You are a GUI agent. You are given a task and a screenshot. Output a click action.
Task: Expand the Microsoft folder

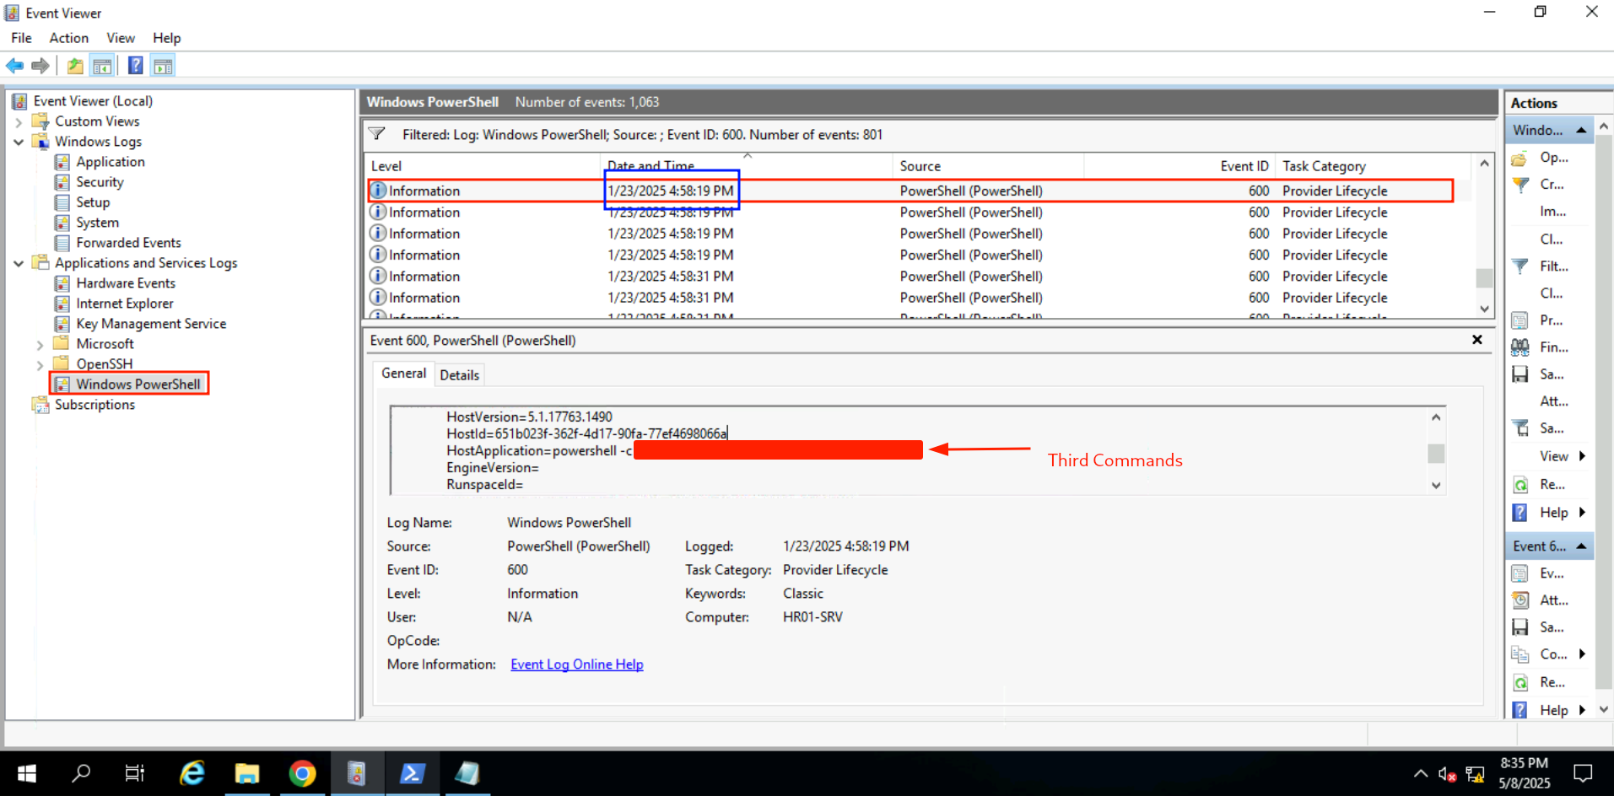coord(40,345)
